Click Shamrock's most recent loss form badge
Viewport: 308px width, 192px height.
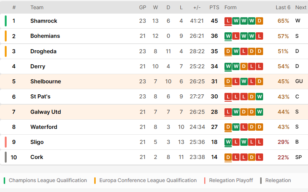coord(228,21)
